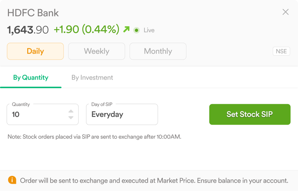Switch to the By Investment tab
This screenshot has height=191, width=298.
pos(92,78)
